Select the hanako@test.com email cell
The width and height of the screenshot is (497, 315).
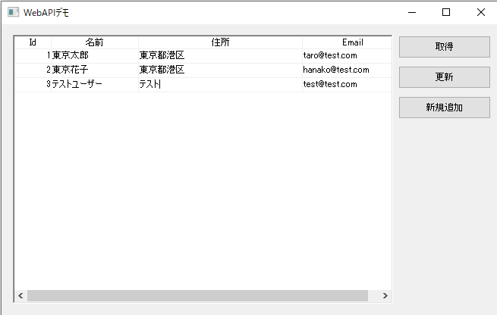click(346, 70)
